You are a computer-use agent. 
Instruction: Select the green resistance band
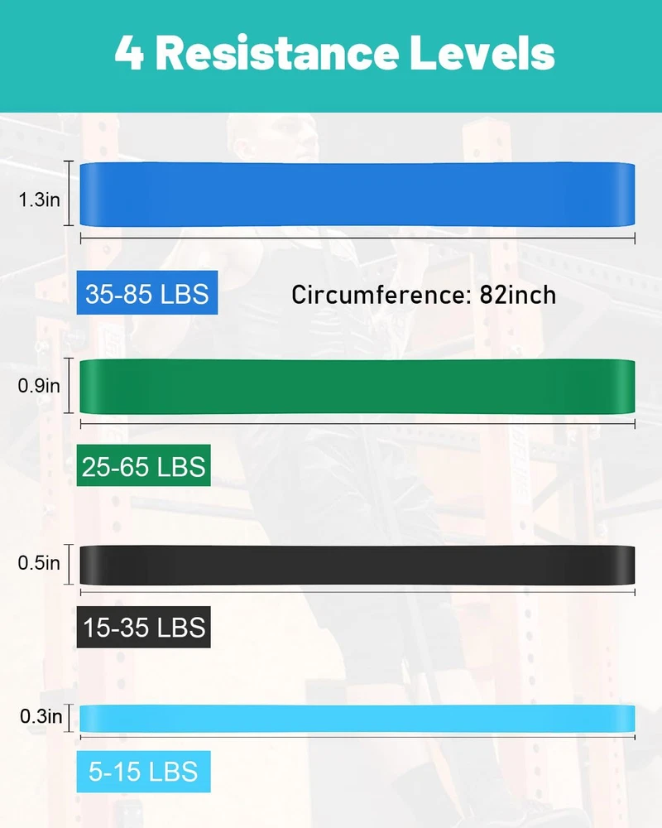click(357, 387)
